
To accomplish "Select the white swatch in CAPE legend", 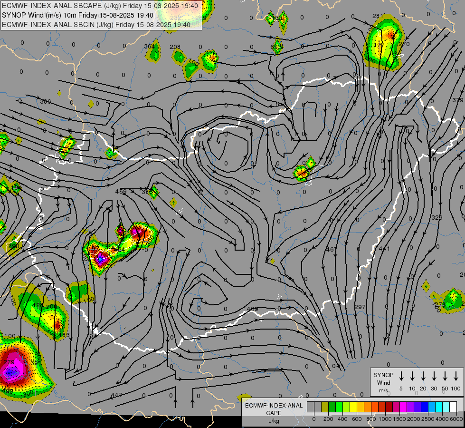I will (x=453, y=407).
